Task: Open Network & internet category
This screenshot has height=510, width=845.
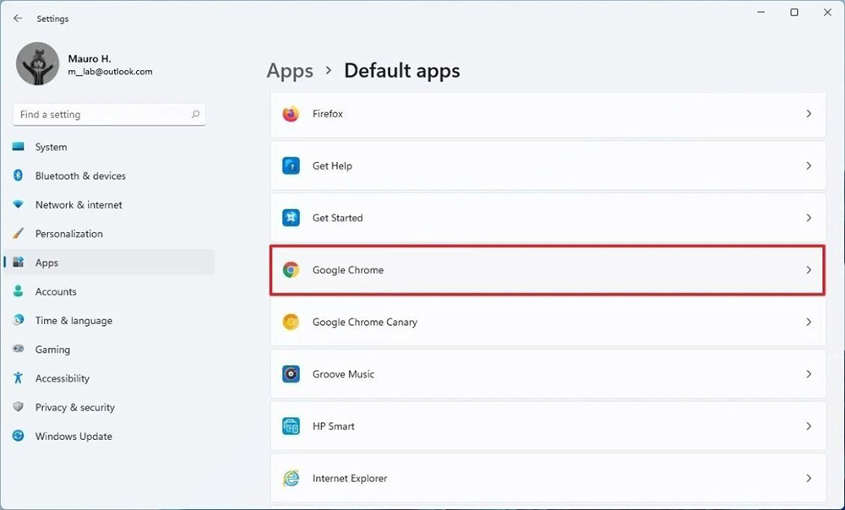Action: coord(109,204)
